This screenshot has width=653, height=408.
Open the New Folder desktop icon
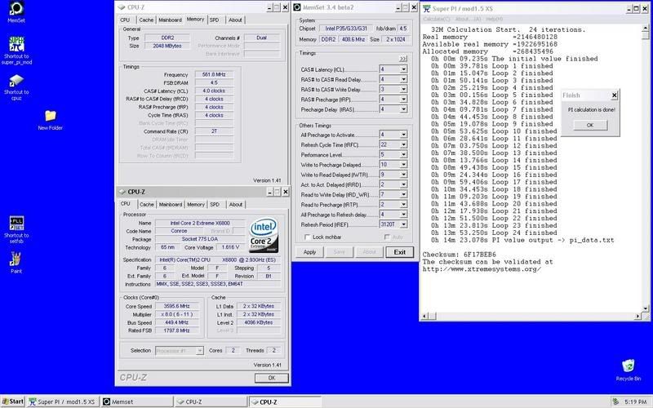click(x=50, y=116)
